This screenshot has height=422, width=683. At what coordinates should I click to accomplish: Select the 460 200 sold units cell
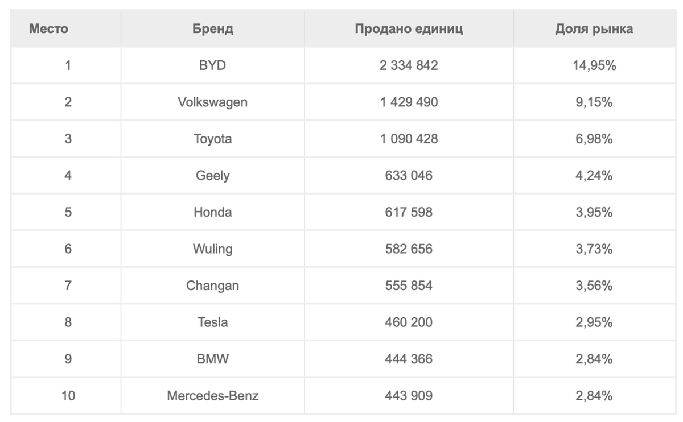(x=409, y=322)
